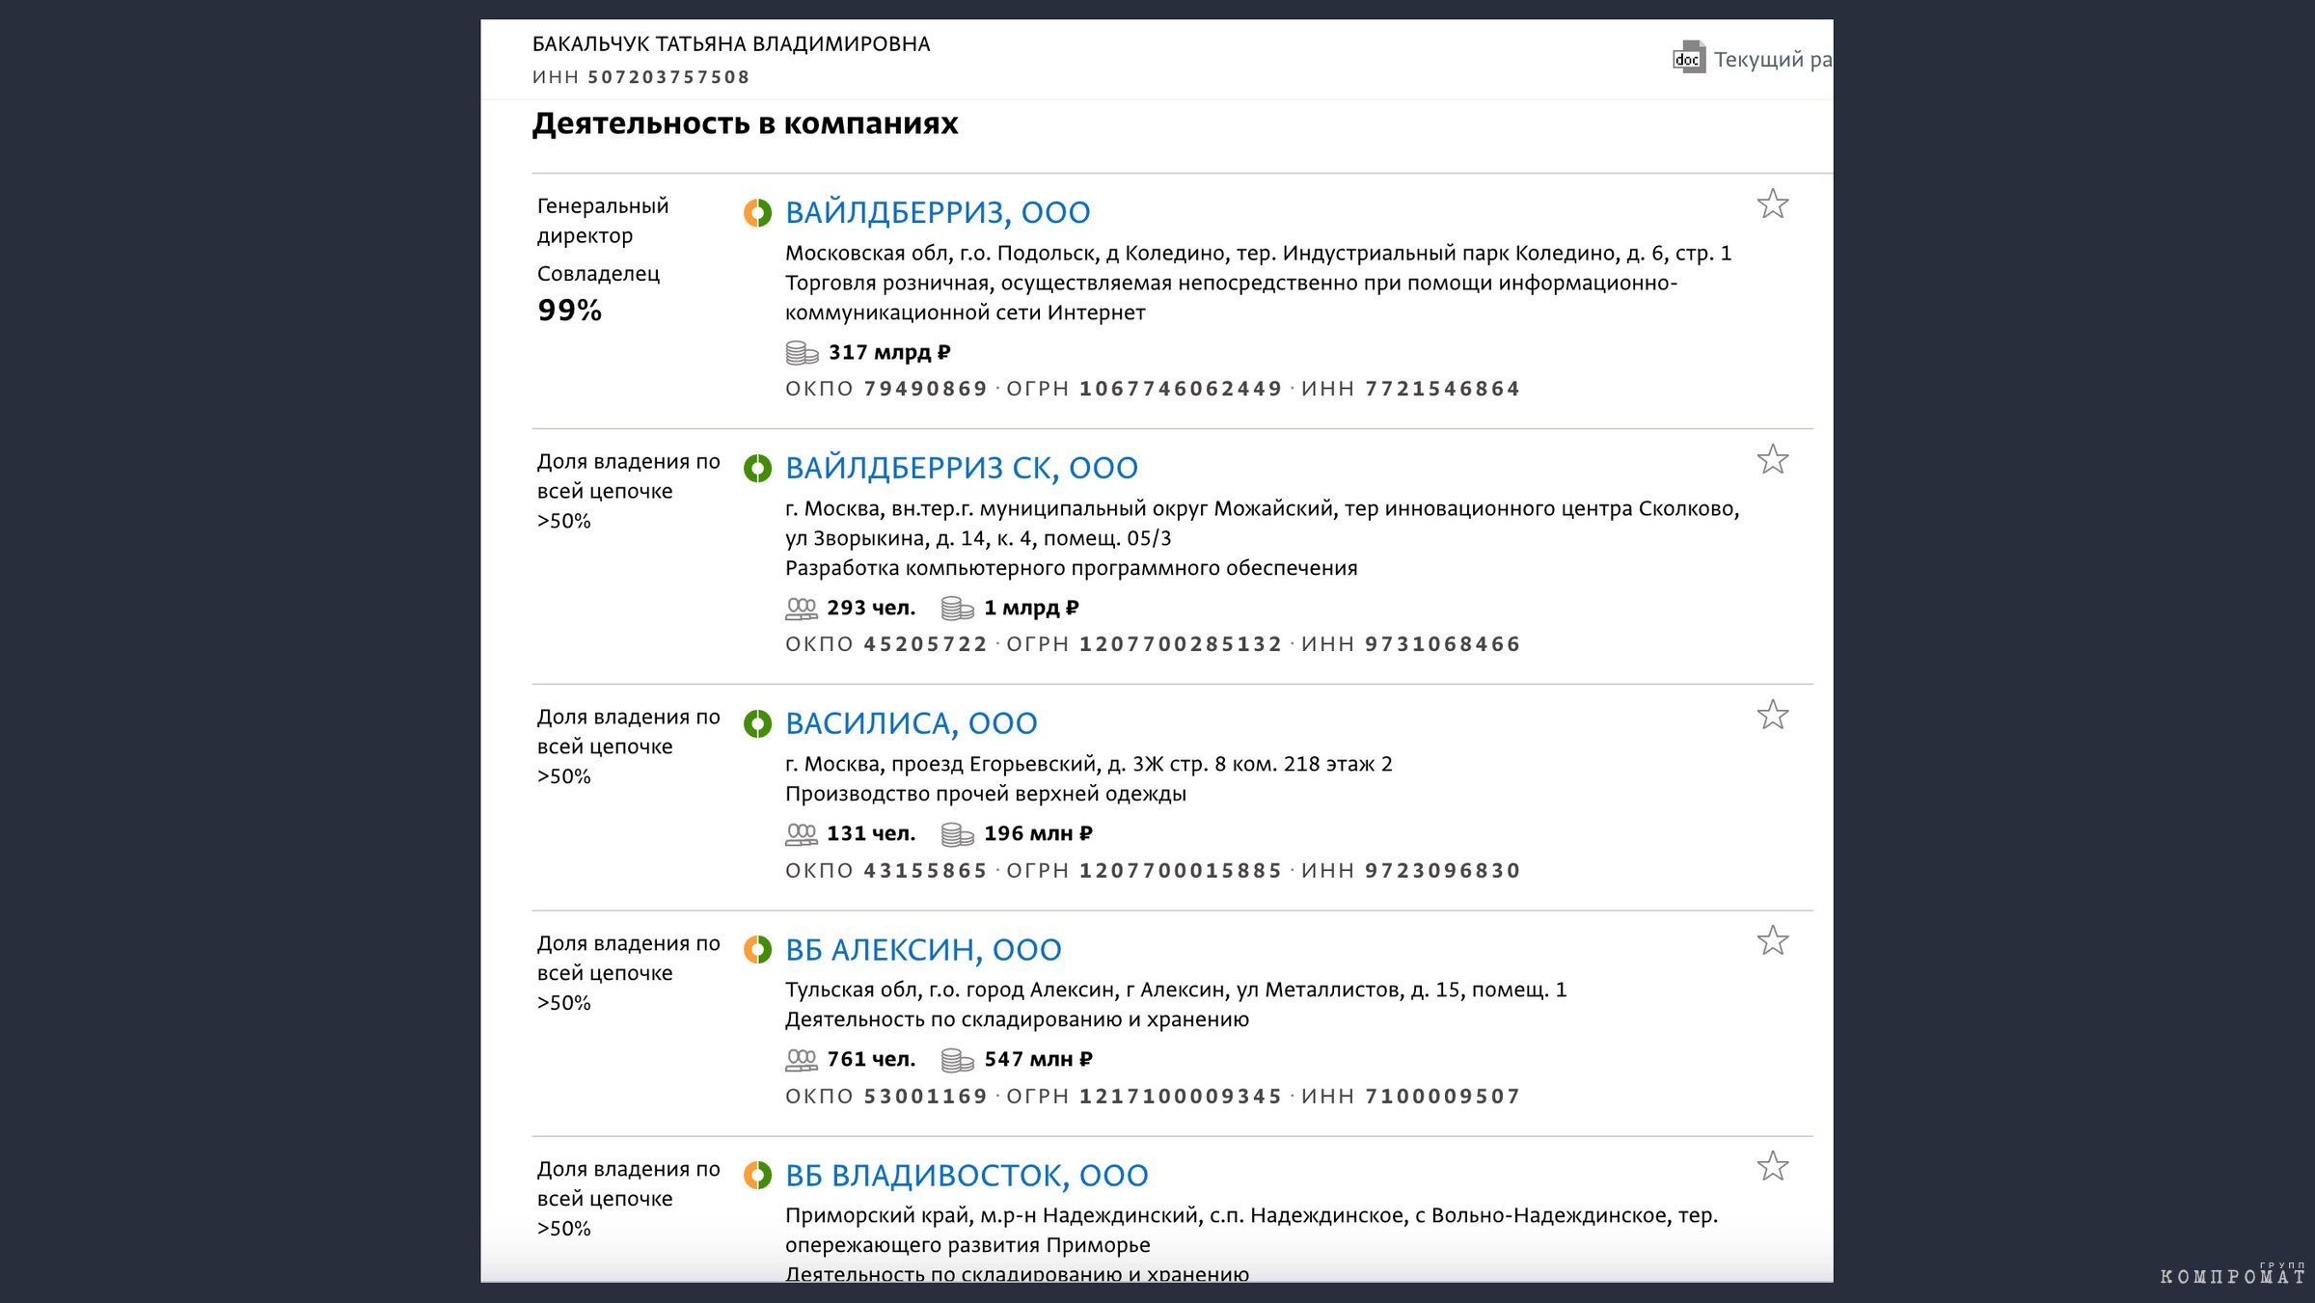The height and width of the screenshot is (1303, 2315).
Task: Click Производство прочей верхней одежды activity text
Action: (986, 795)
